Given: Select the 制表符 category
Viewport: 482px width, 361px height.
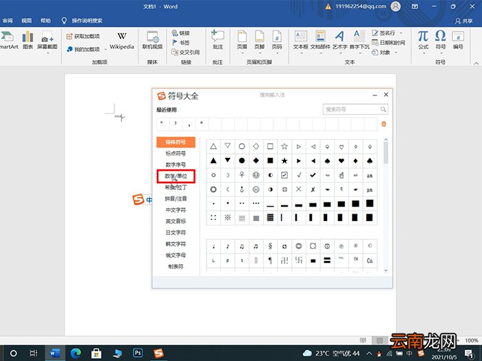Looking at the screenshot, I should (176, 267).
